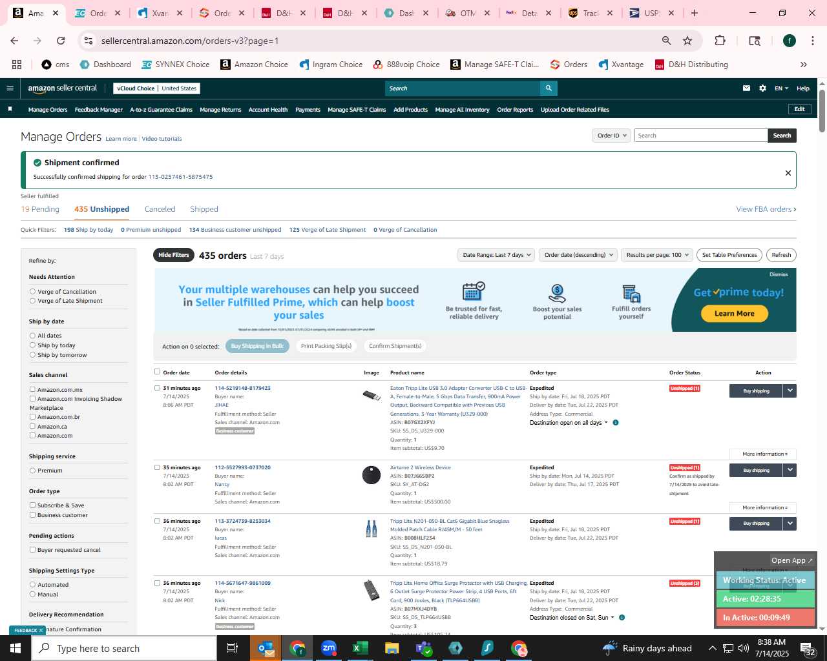The width and height of the screenshot is (827, 661).
Task: Click the bookmark flag icon in nav bar
Action: coord(10,109)
